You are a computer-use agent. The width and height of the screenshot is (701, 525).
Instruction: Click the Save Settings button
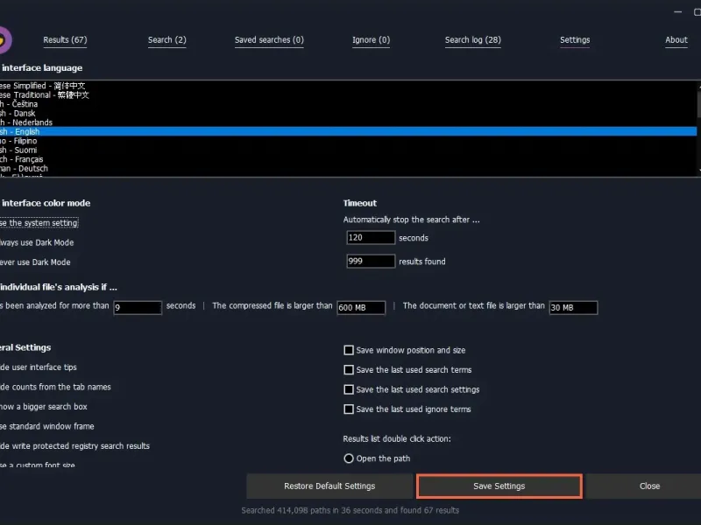(499, 486)
